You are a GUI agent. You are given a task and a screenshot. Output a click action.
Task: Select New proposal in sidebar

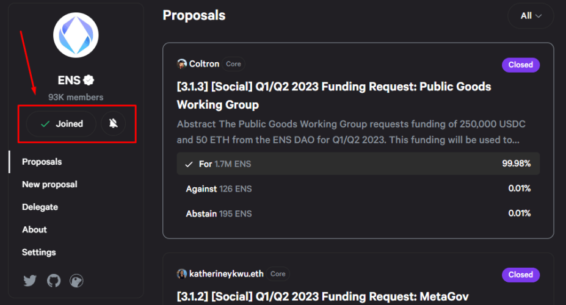[50, 184]
